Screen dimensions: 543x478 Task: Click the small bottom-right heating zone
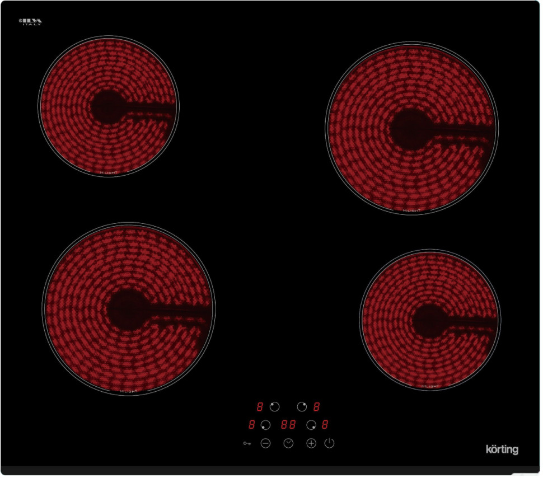click(x=429, y=320)
